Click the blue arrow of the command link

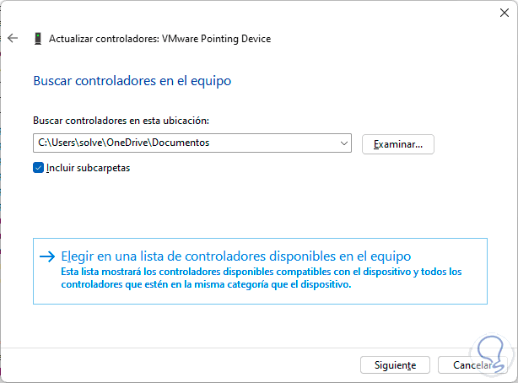[x=47, y=256]
